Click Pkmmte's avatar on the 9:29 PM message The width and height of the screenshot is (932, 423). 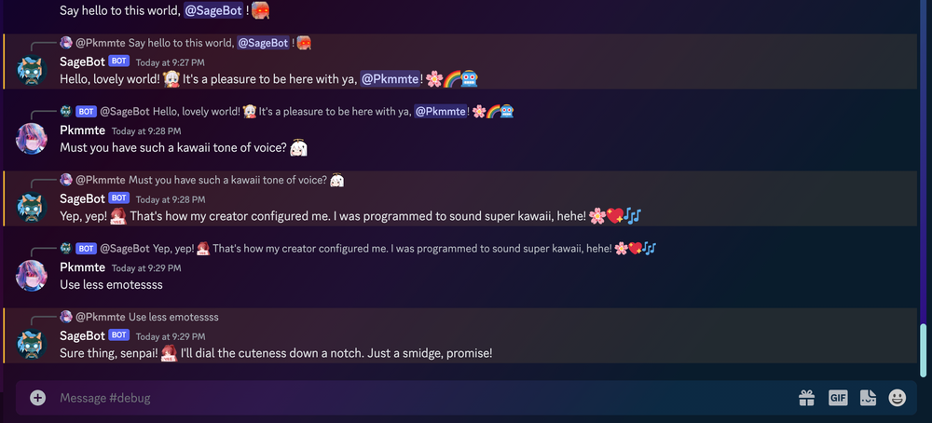point(33,276)
